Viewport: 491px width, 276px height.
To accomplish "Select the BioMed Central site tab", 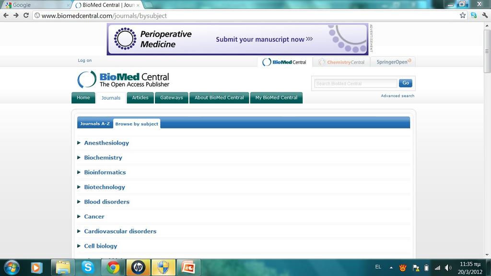I will tap(285, 62).
